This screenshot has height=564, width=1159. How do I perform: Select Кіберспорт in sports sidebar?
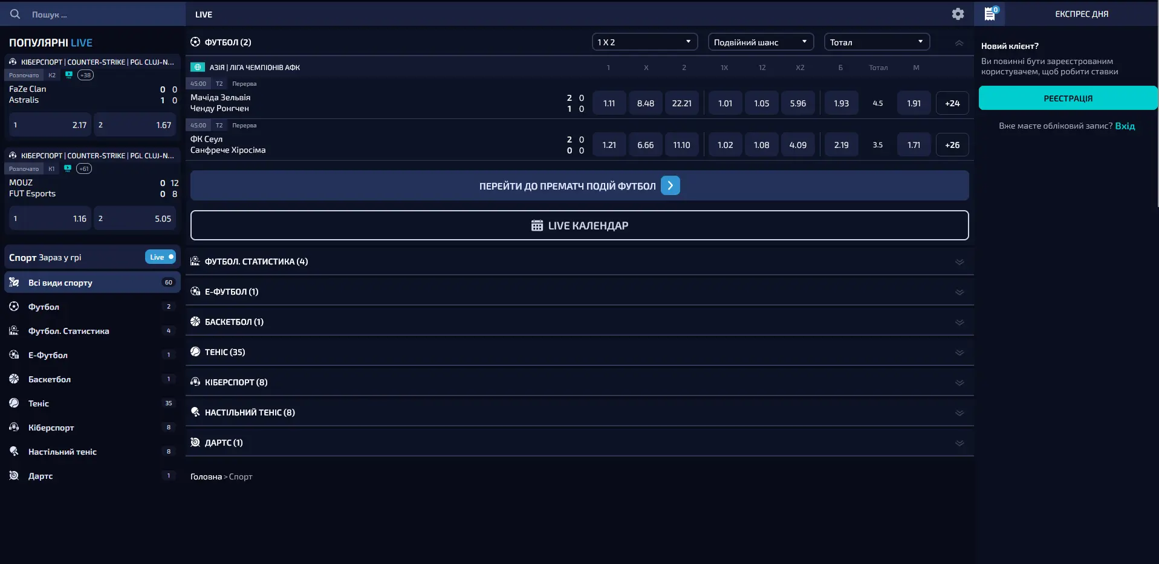point(51,428)
